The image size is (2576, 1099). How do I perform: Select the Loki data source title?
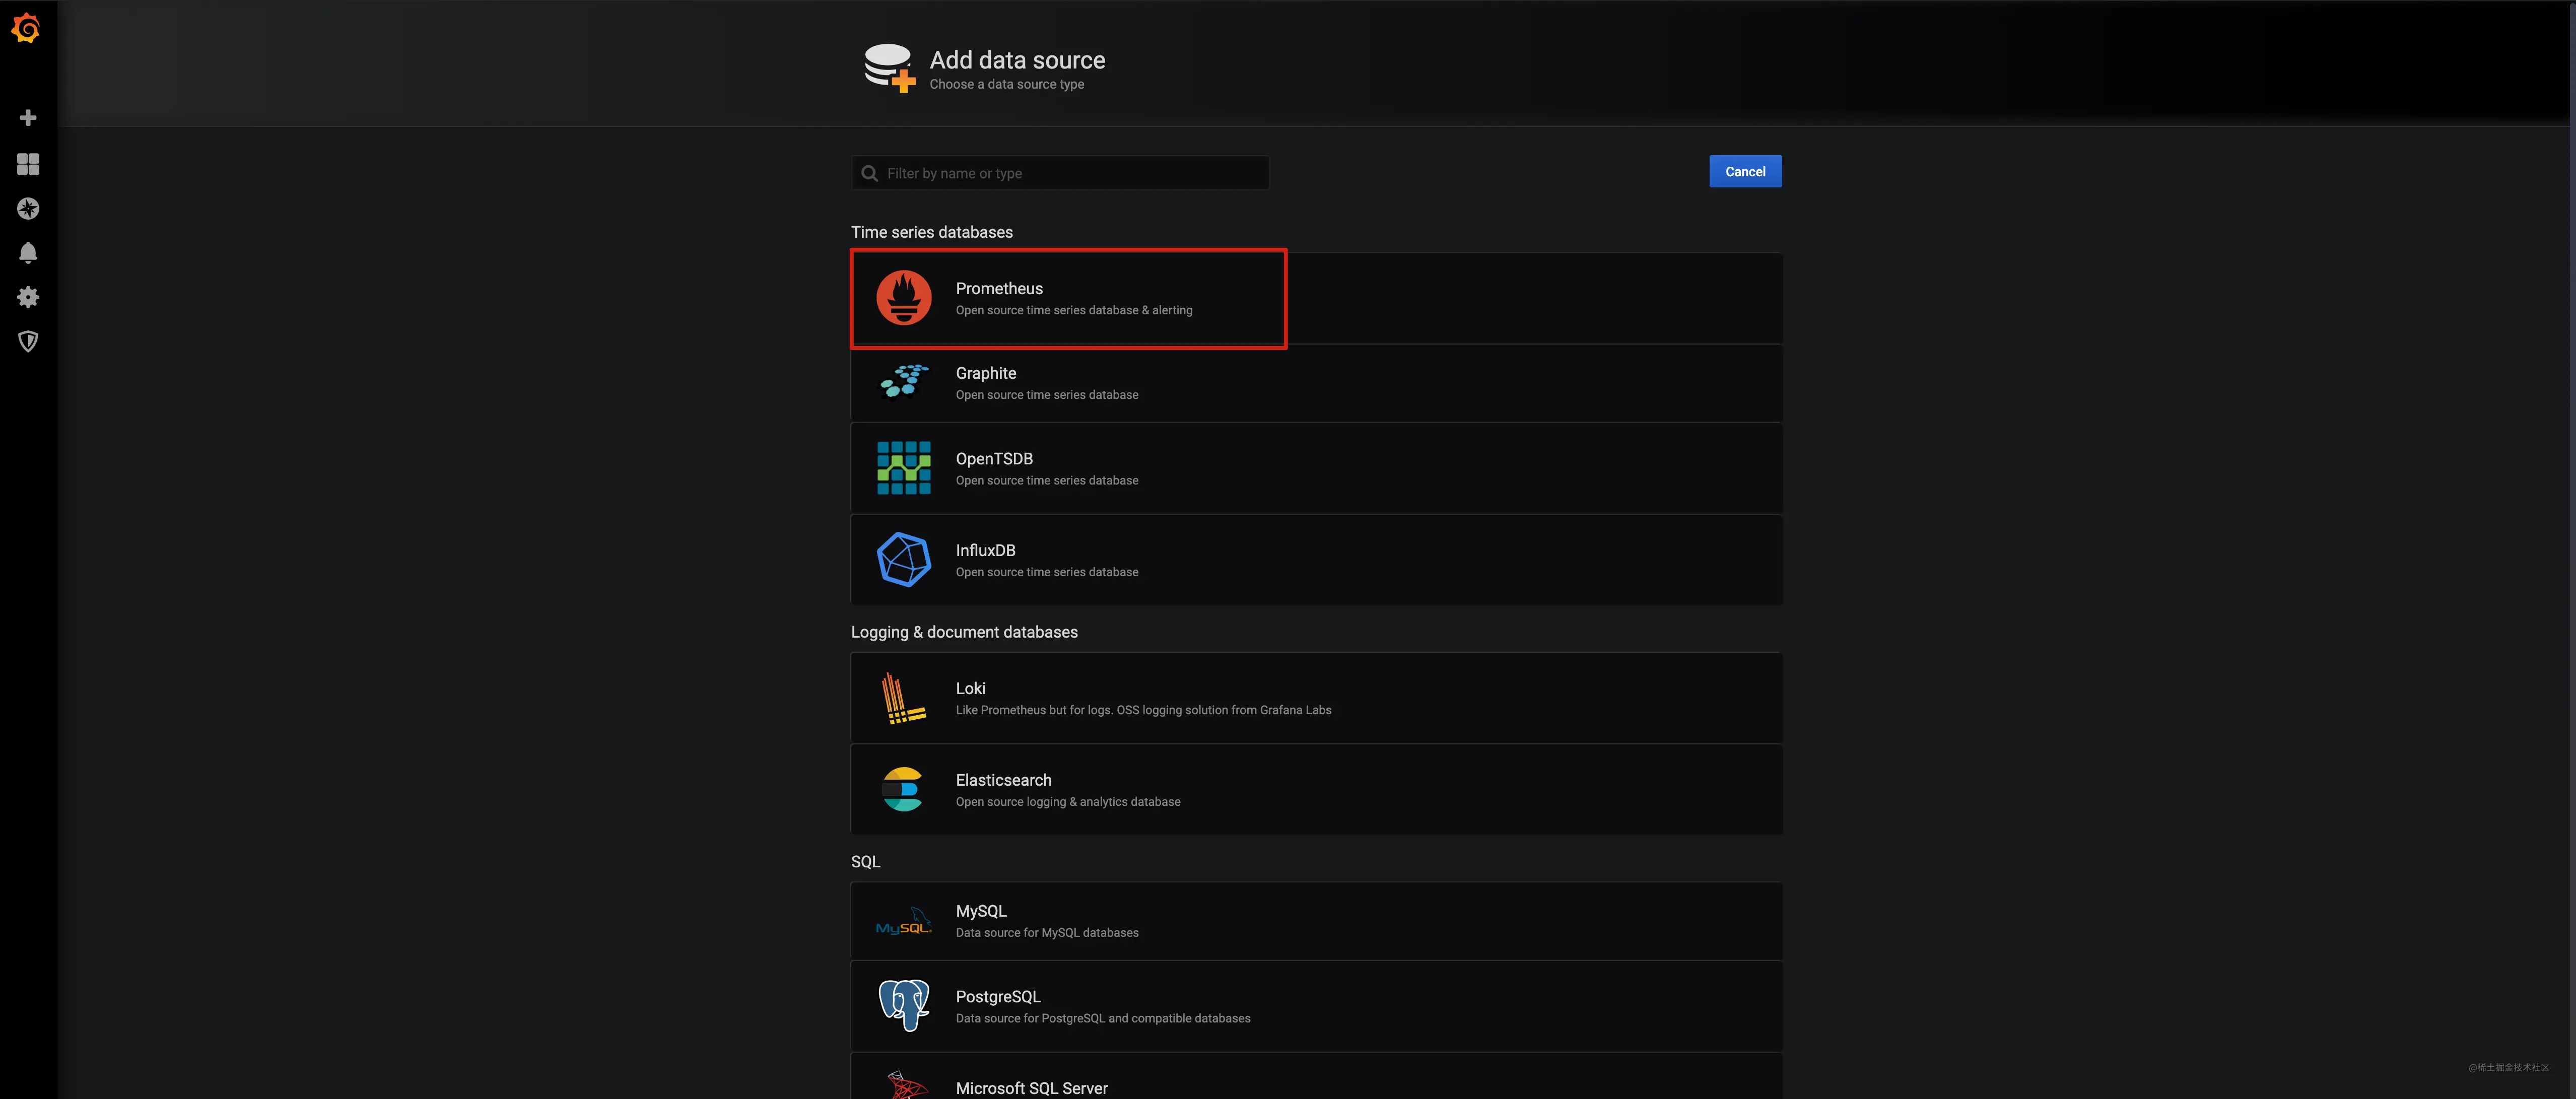pyautogui.click(x=971, y=688)
